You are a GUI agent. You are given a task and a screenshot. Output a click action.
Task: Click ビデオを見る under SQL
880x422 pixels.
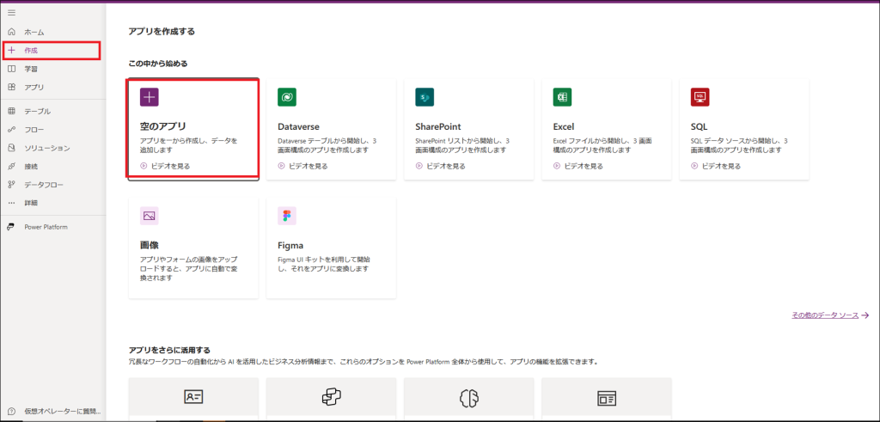click(x=721, y=166)
